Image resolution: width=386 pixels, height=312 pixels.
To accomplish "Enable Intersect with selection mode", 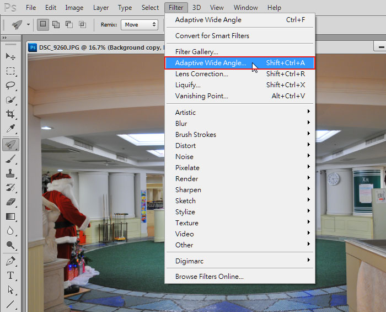I will (82, 25).
